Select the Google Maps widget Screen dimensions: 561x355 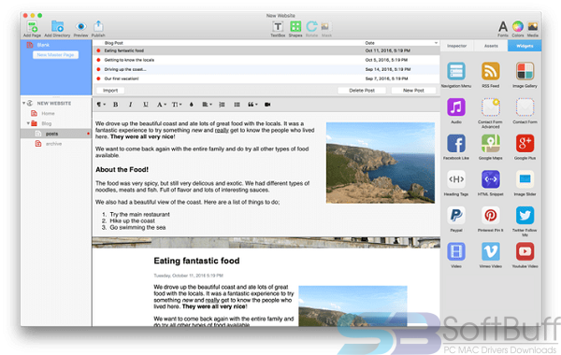click(491, 143)
